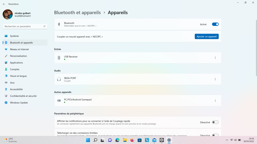Click the search magnifier icon in sidebar
257x144 pixels.
pos(44,26)
